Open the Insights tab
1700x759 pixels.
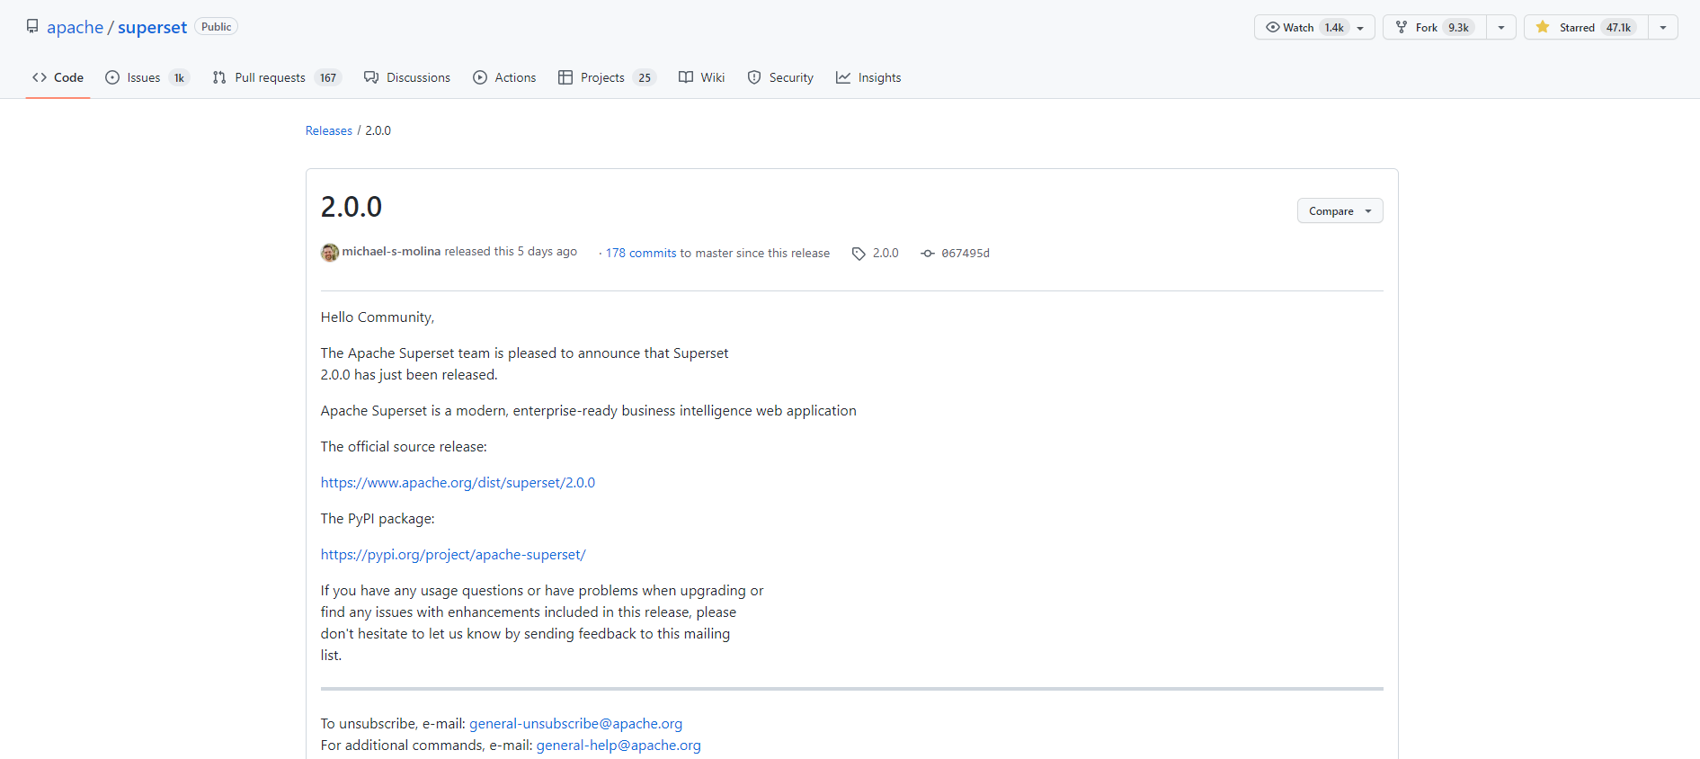(868, 77)
